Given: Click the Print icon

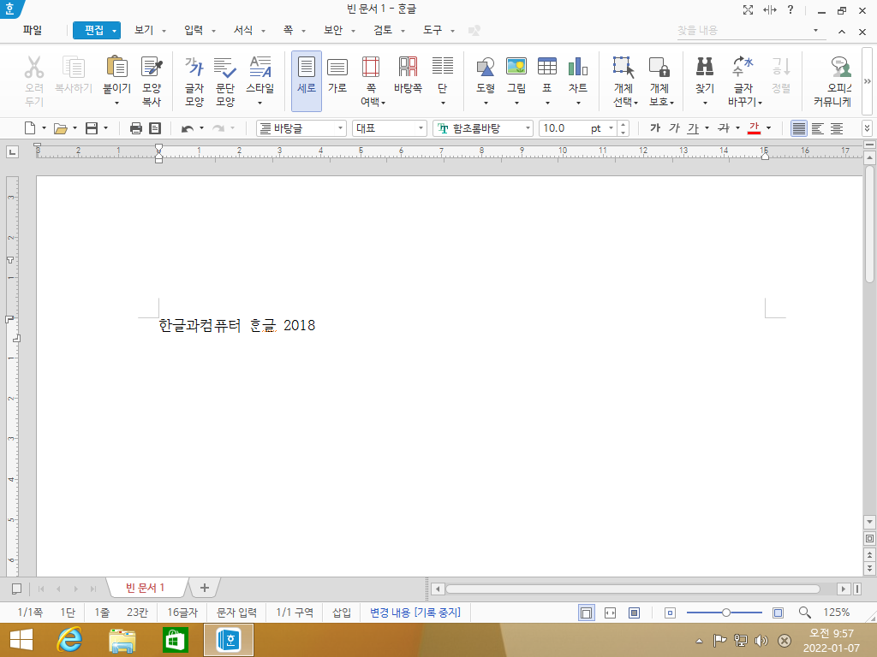Looking at the screenshot, I should pyautogui.click(x=136, y=128).
